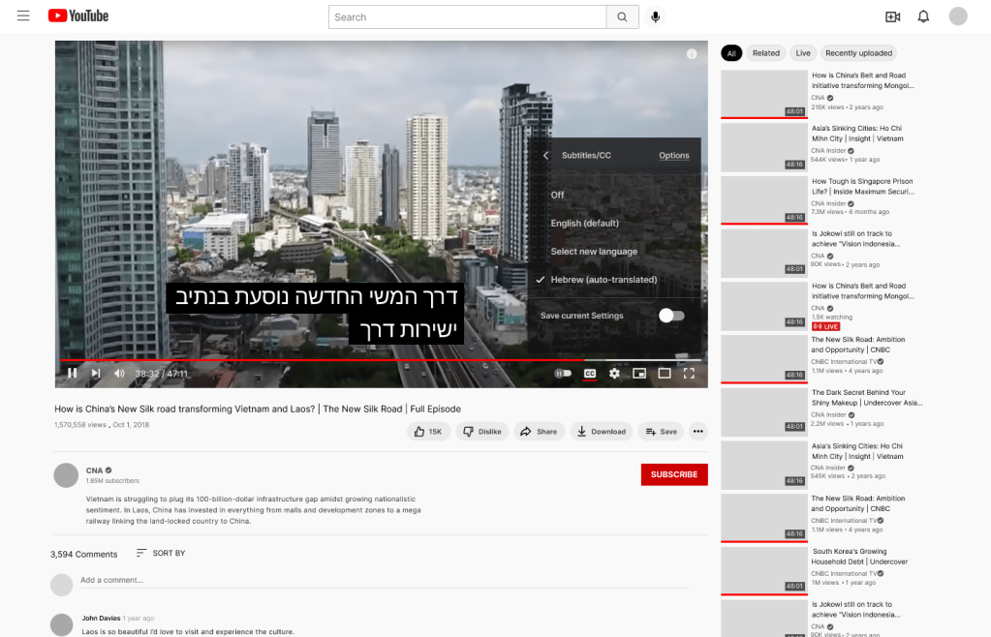Viewport: 991px width, 637px height.
Task: Click the subtitle Options link
Action: [x=674, y=156]
